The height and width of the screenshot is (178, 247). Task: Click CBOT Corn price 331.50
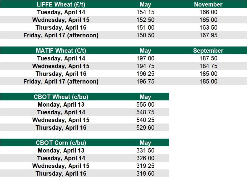tap(145, 150)
